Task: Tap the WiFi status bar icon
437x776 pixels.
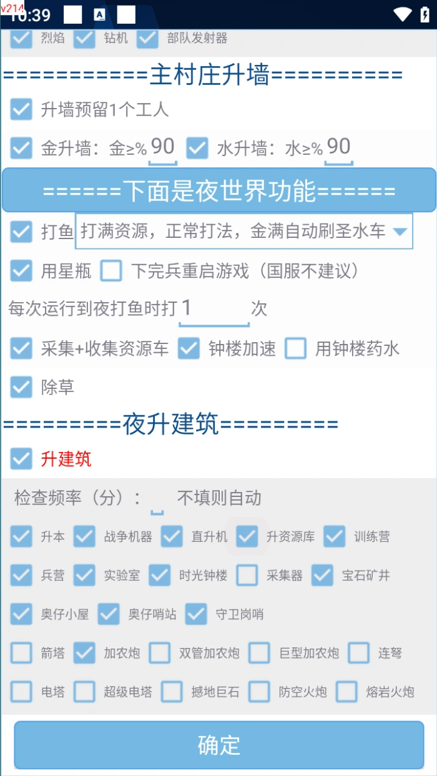Action: coord(403,14)
